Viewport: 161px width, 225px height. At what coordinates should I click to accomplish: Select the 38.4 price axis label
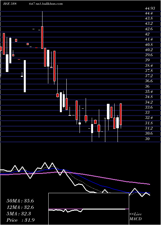point(149,66)
